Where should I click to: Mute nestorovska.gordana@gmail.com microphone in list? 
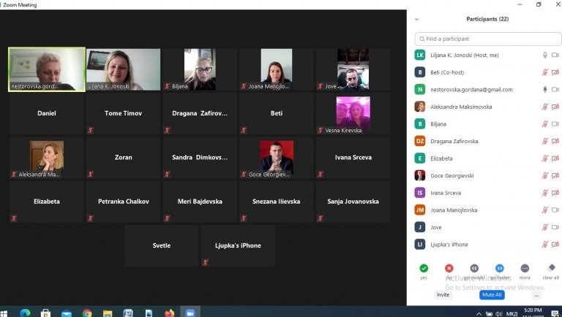(x=544, y=90)
